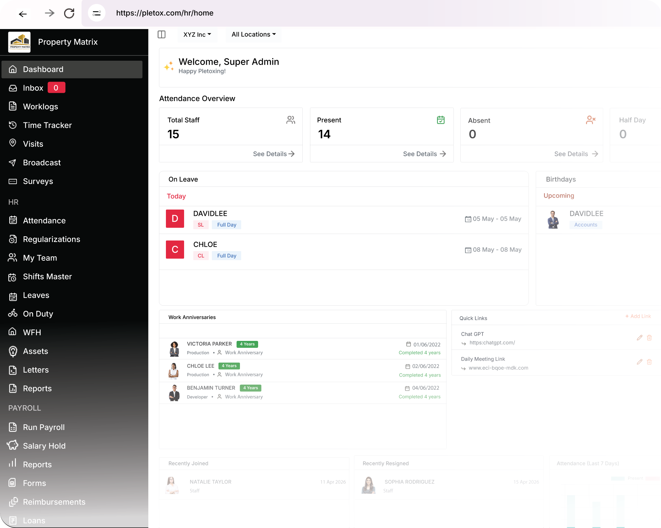Open the Daily Meeting Link URL

point(498,368)
